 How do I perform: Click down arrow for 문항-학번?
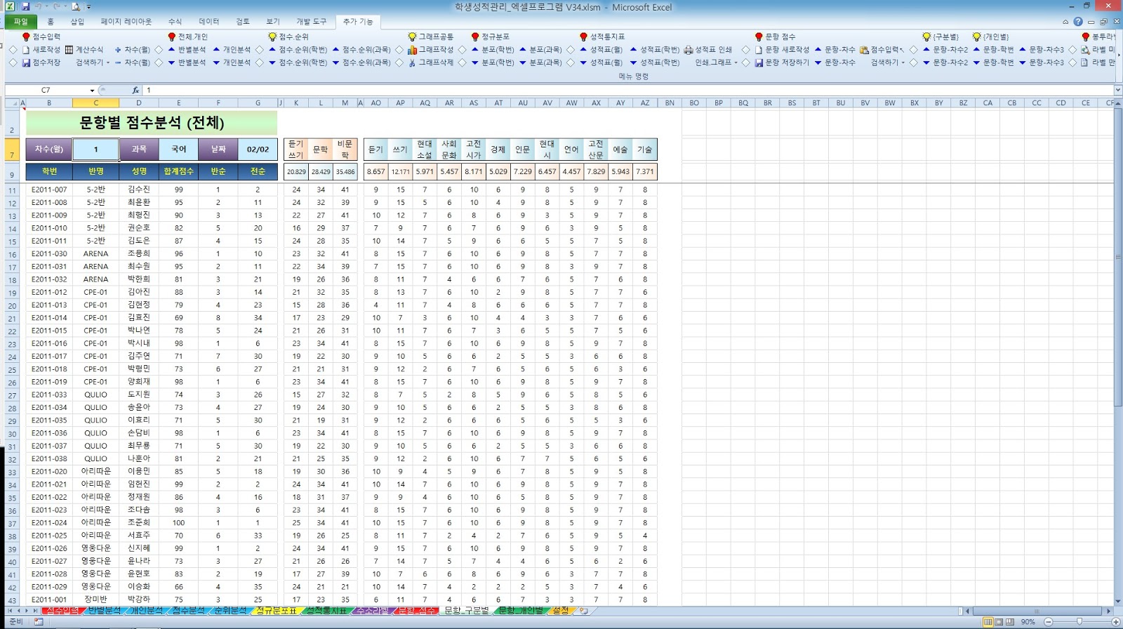976,62
